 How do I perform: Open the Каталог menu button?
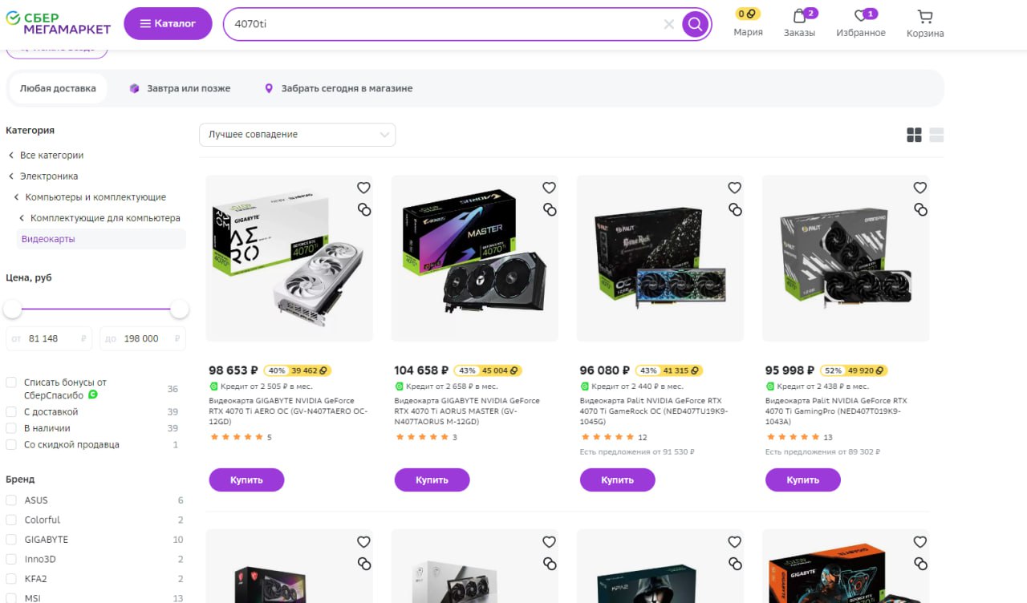(x=168, y=24)
